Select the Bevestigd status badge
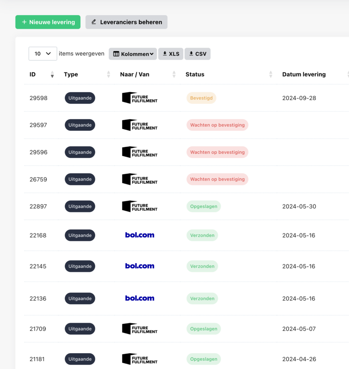The height and width of the screenshot is (369, 349). pos(201,98)
